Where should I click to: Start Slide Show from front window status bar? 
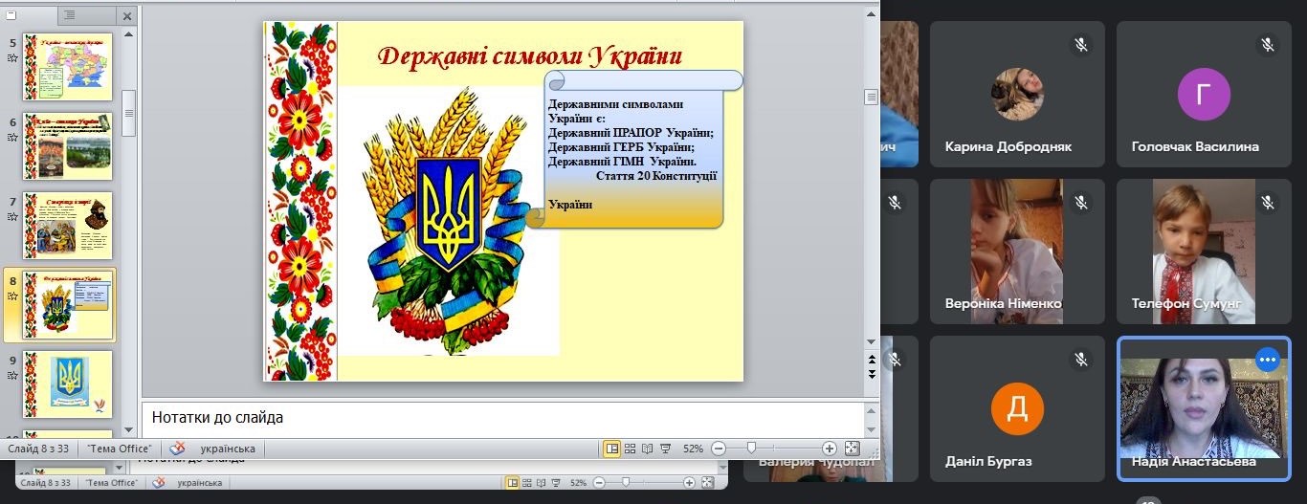tap(666, 449)
